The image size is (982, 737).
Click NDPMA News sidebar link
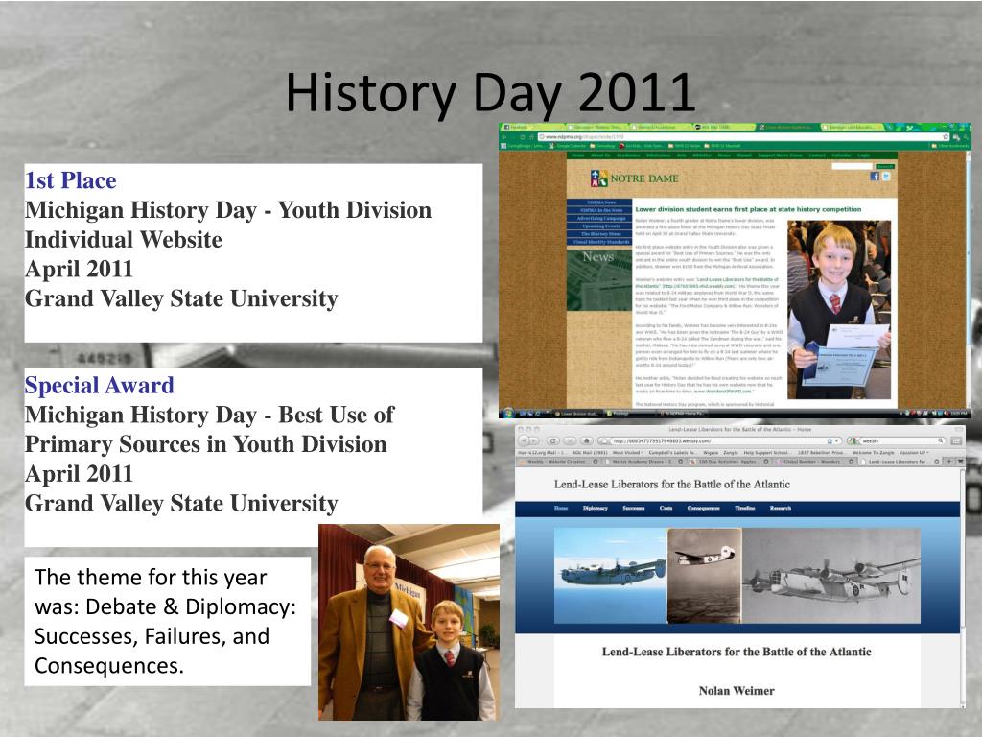600,202
